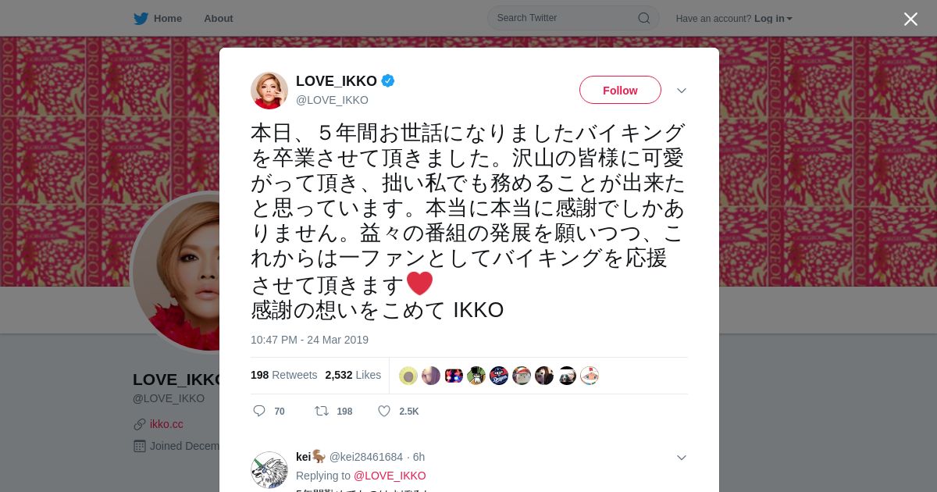Click the first liker's avatar thumbnail
Screen dimensions: 937x492
pyautogui.click(x=408, y=376)
